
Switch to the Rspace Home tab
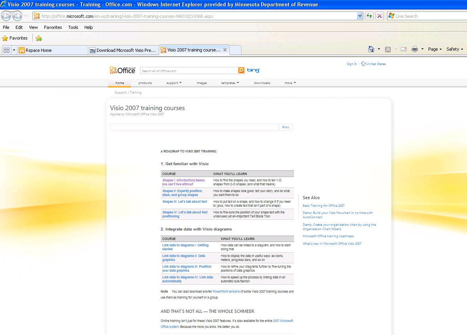[x=52, y=50]
